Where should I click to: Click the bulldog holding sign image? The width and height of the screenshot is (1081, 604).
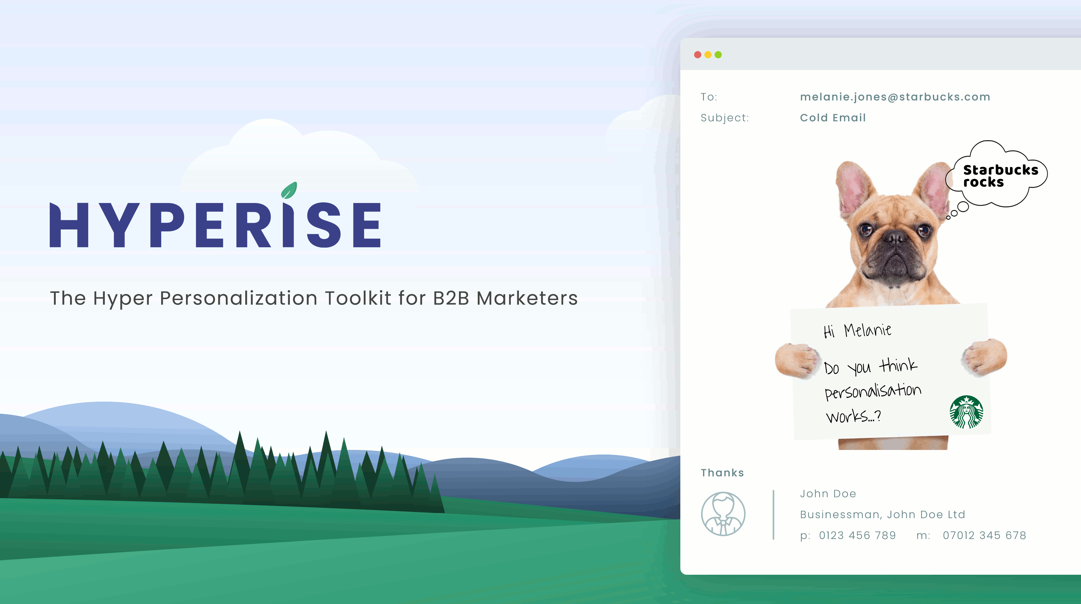(x=891, y=305)
